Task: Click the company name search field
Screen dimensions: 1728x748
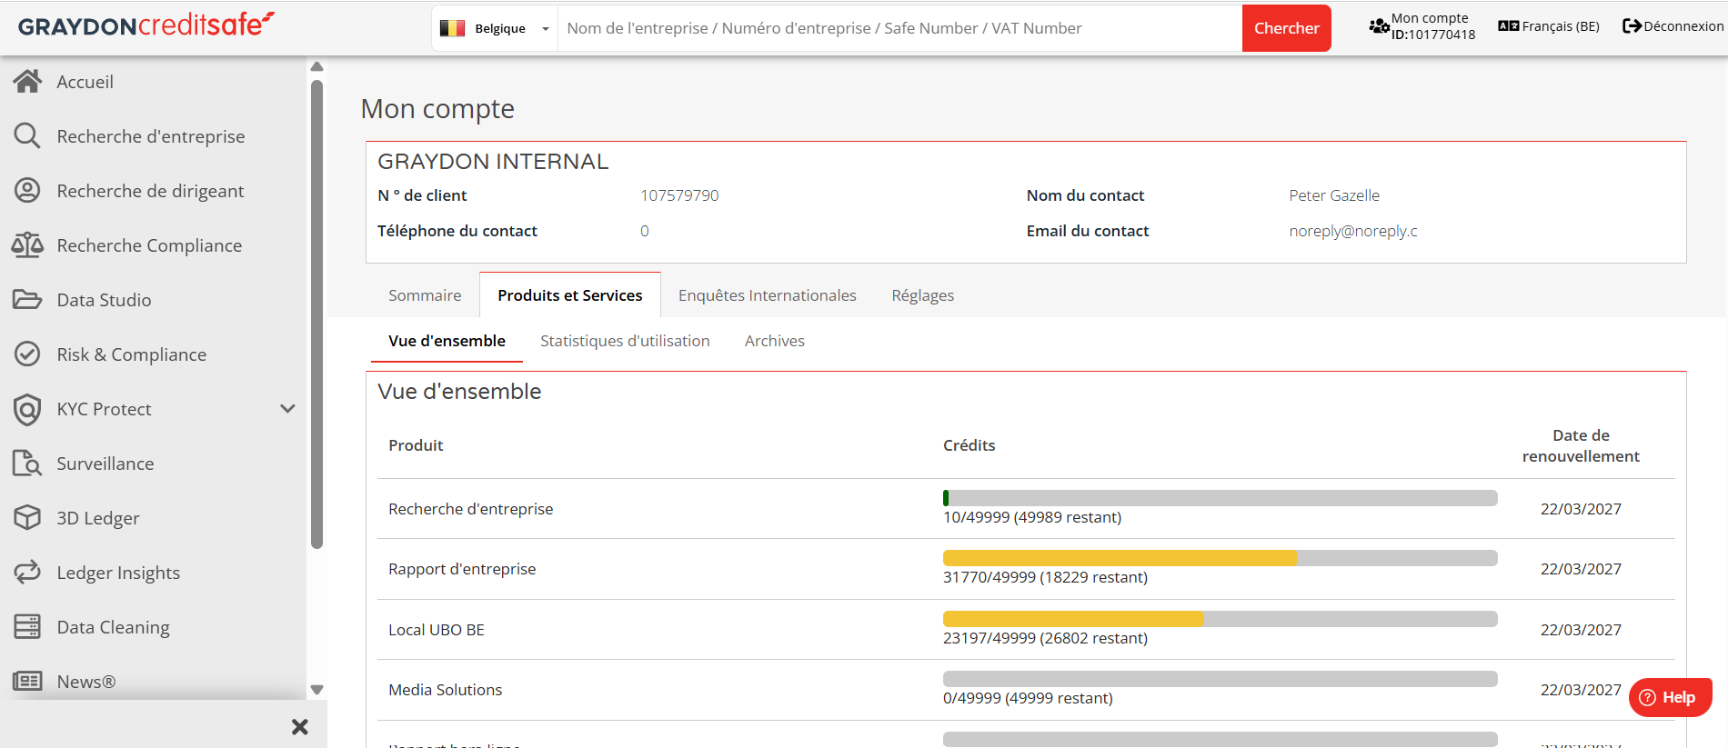Action: [x=900, y=28]
